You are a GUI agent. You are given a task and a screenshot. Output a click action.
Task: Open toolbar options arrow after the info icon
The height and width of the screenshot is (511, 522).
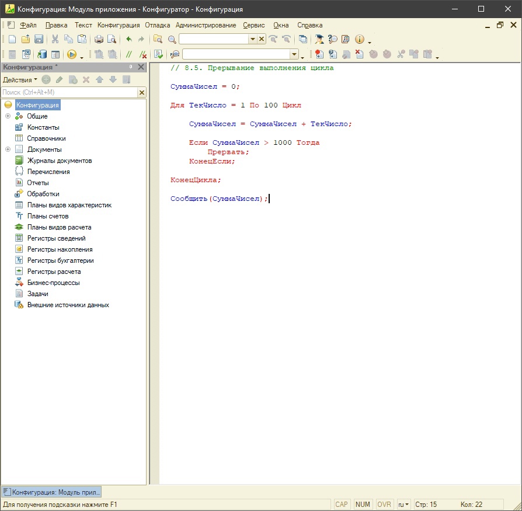(x=370, y=43)
